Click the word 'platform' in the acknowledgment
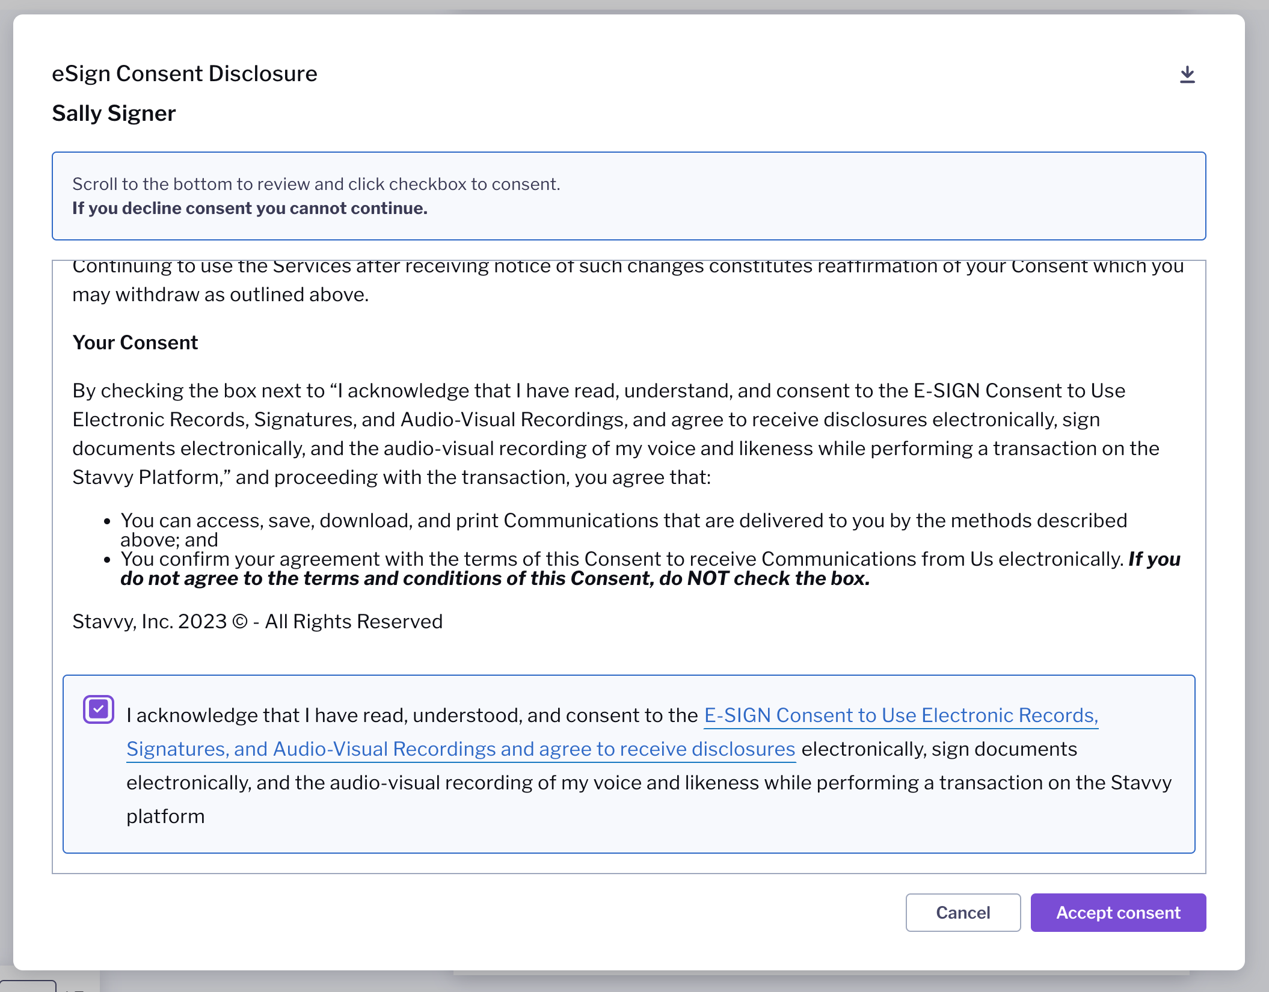The height and width of the screenshot is (992, 1269). coord(165,816)
